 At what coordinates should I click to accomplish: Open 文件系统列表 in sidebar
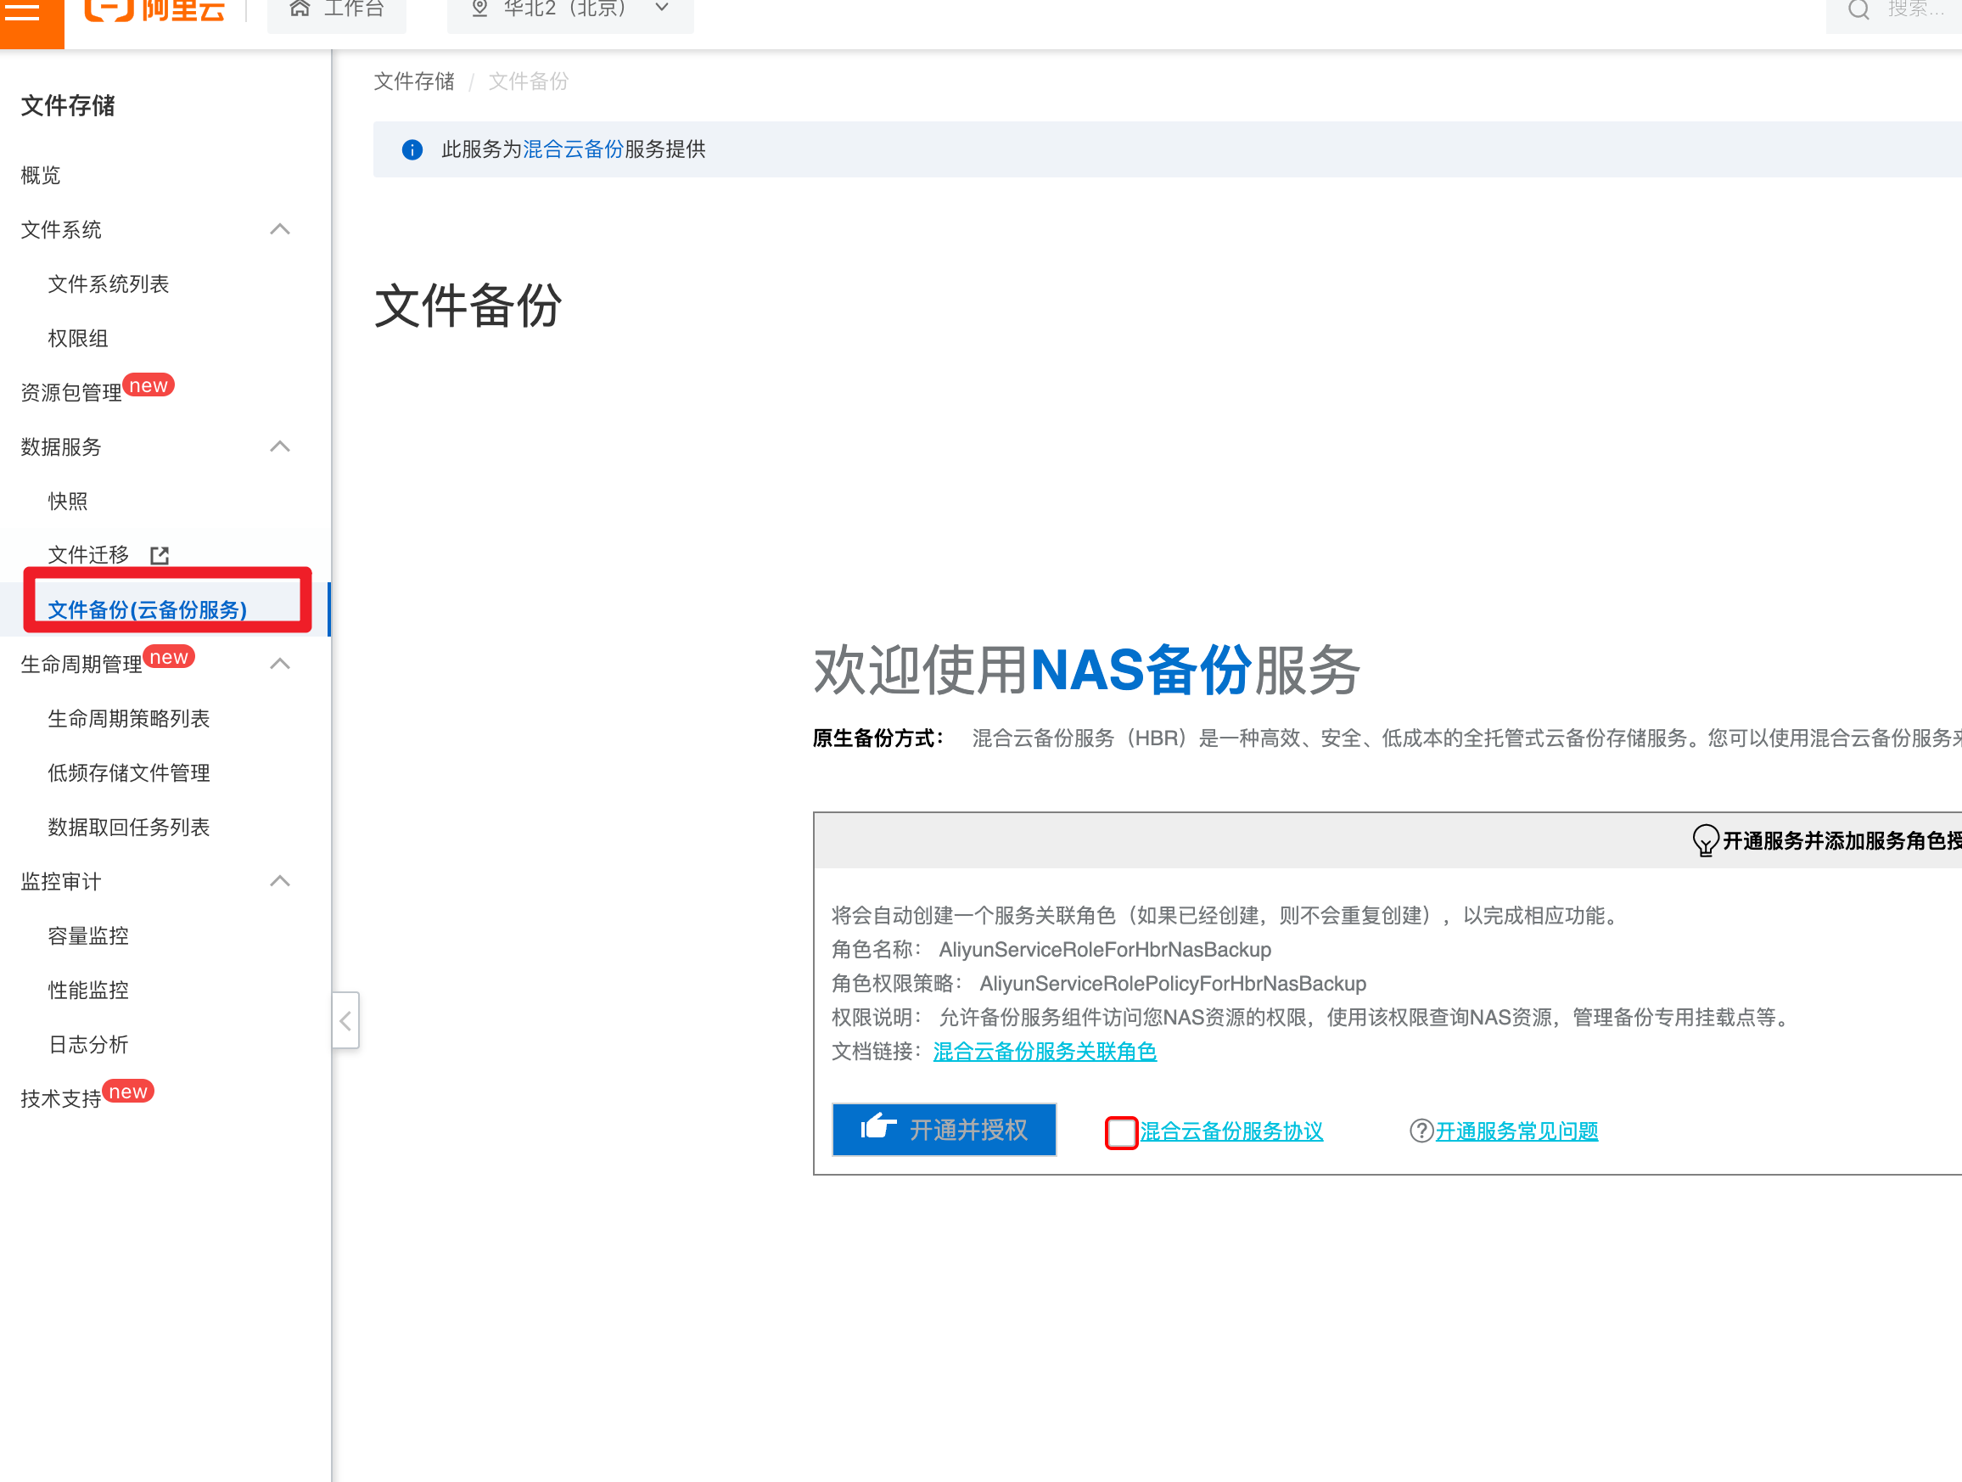pos(109,284)
